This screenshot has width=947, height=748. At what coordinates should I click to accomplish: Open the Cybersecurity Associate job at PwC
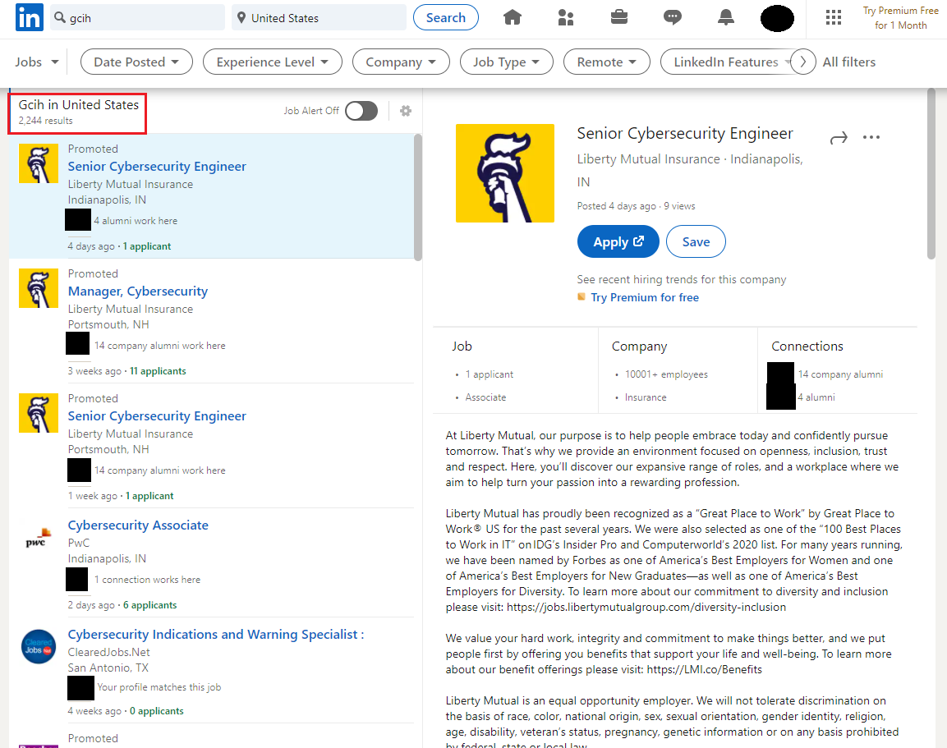tap(138, 525)
